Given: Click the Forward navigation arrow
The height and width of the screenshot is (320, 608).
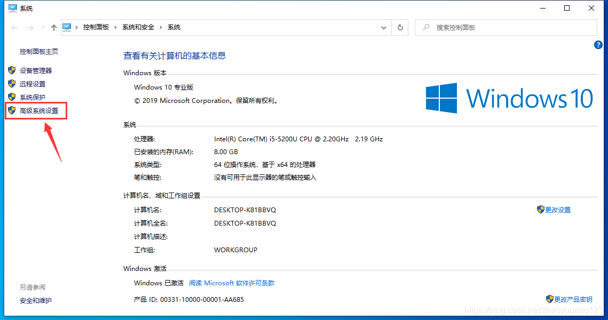Looking at the screenshot, I should click(x=30, y=28).
